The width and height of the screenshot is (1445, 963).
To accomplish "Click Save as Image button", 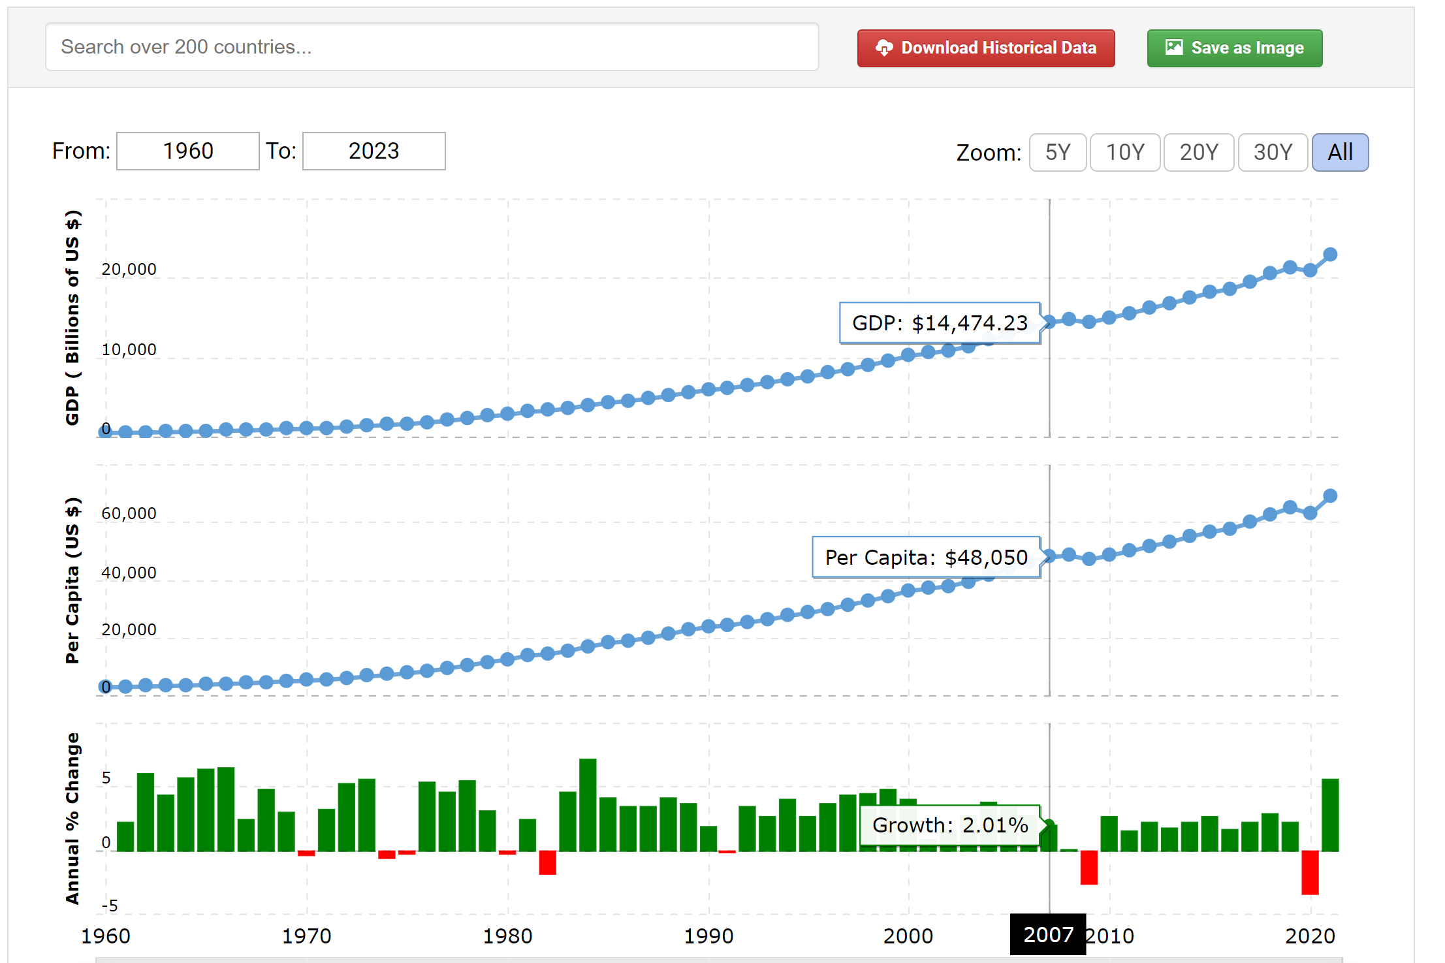I will click(1234, 48).
